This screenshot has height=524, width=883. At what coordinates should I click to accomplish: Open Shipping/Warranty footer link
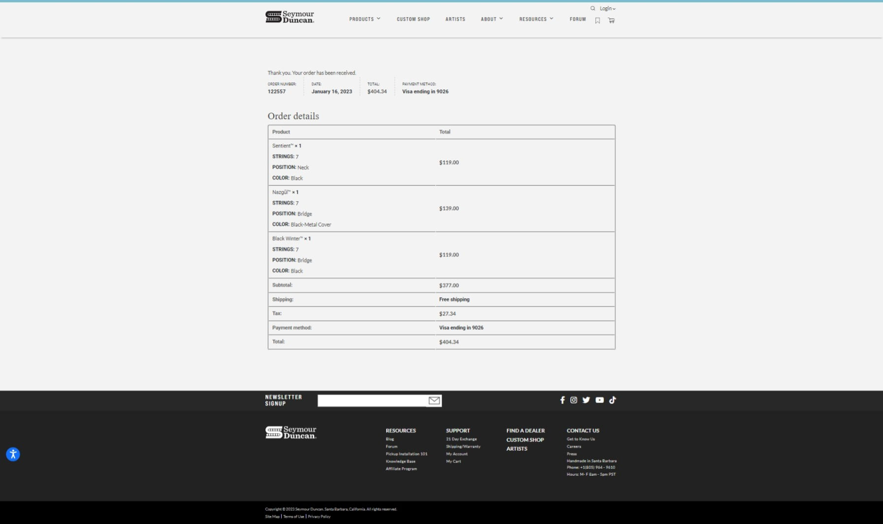click(463, 447)
